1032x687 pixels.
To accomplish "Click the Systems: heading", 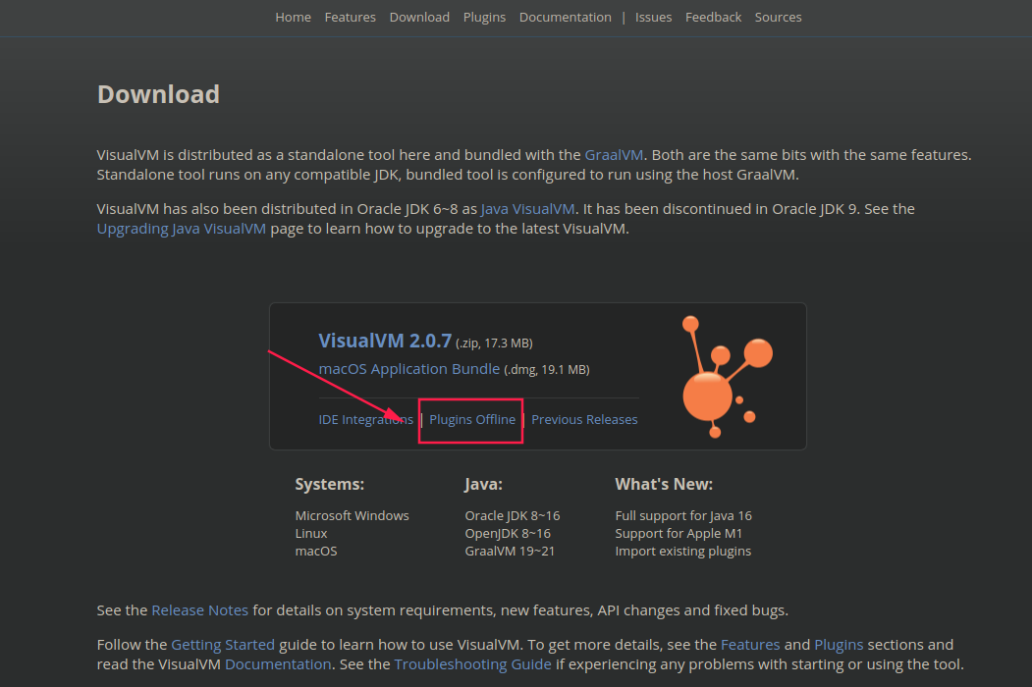I will click(x=330, y=484).
